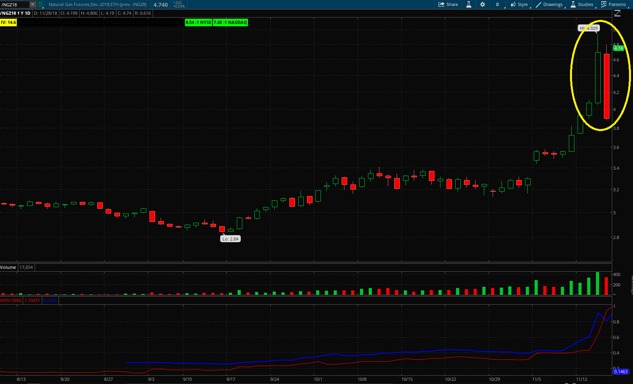Screen dimensions: 633x384
Task: Click the 8.54 :1 NYSE label
Action: [199, 22]
